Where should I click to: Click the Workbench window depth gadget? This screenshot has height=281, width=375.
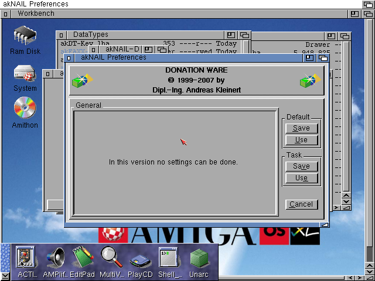[x=368, y=14]
